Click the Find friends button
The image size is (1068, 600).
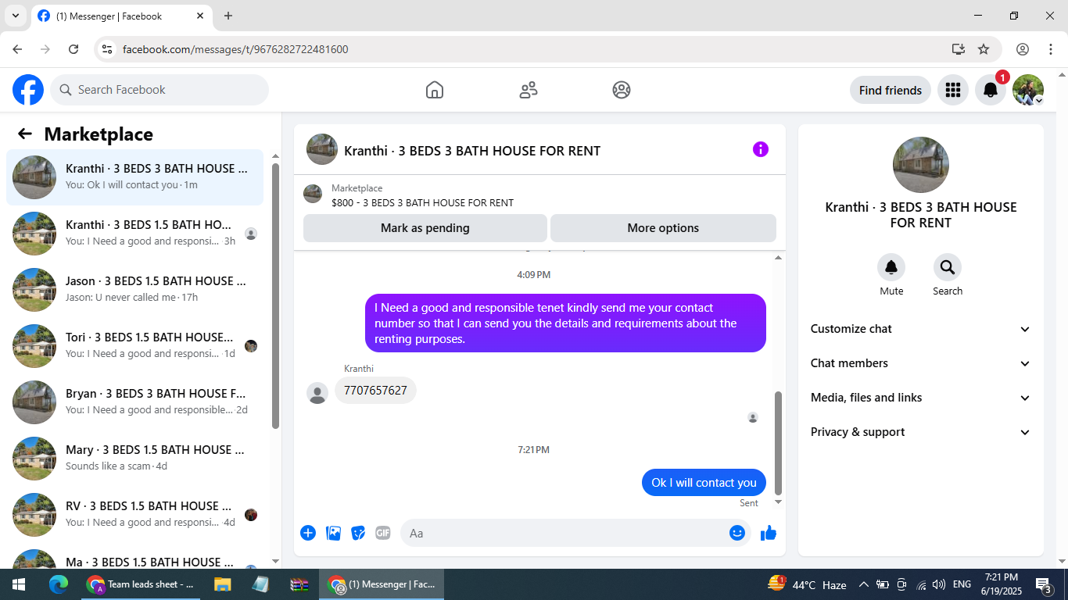tap(891, 90)
